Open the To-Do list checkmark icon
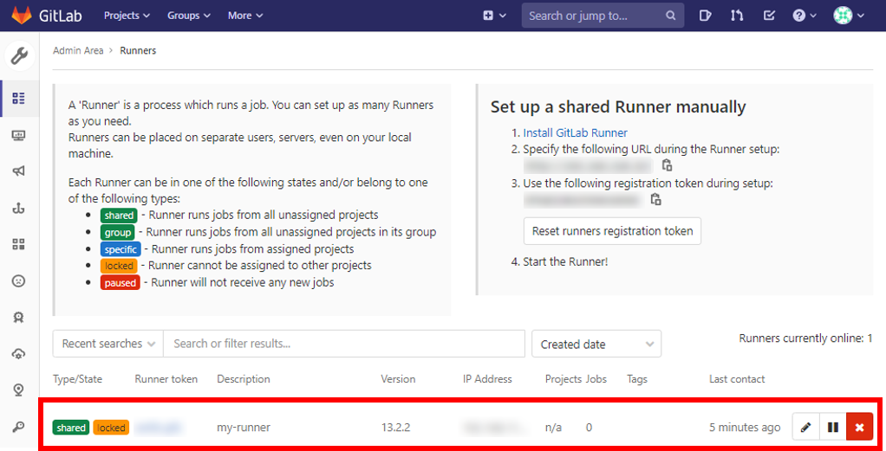The image size is (886, 451). (768, 16)
